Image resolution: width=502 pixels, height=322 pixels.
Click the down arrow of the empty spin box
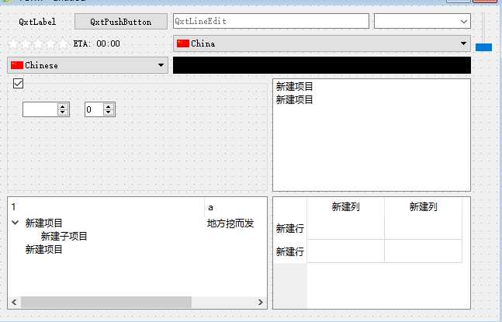coord(63,113)
